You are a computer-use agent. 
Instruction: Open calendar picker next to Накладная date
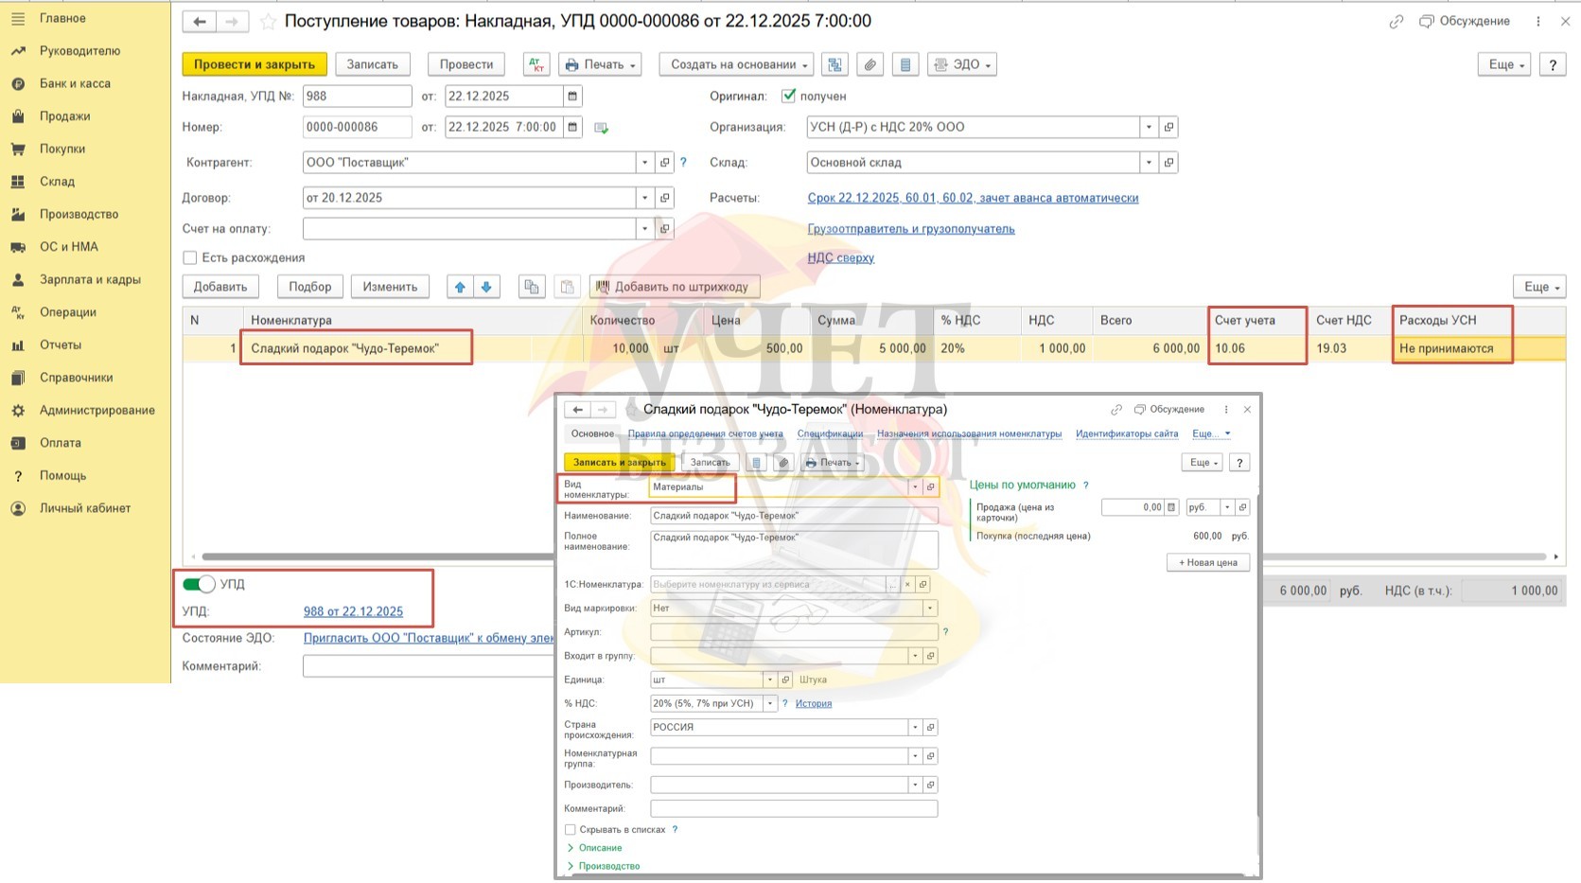[x=572, y=97]
